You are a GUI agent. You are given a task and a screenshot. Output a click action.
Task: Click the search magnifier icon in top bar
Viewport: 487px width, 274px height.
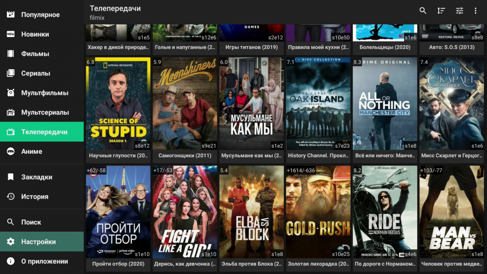click(x=423, y=11)
